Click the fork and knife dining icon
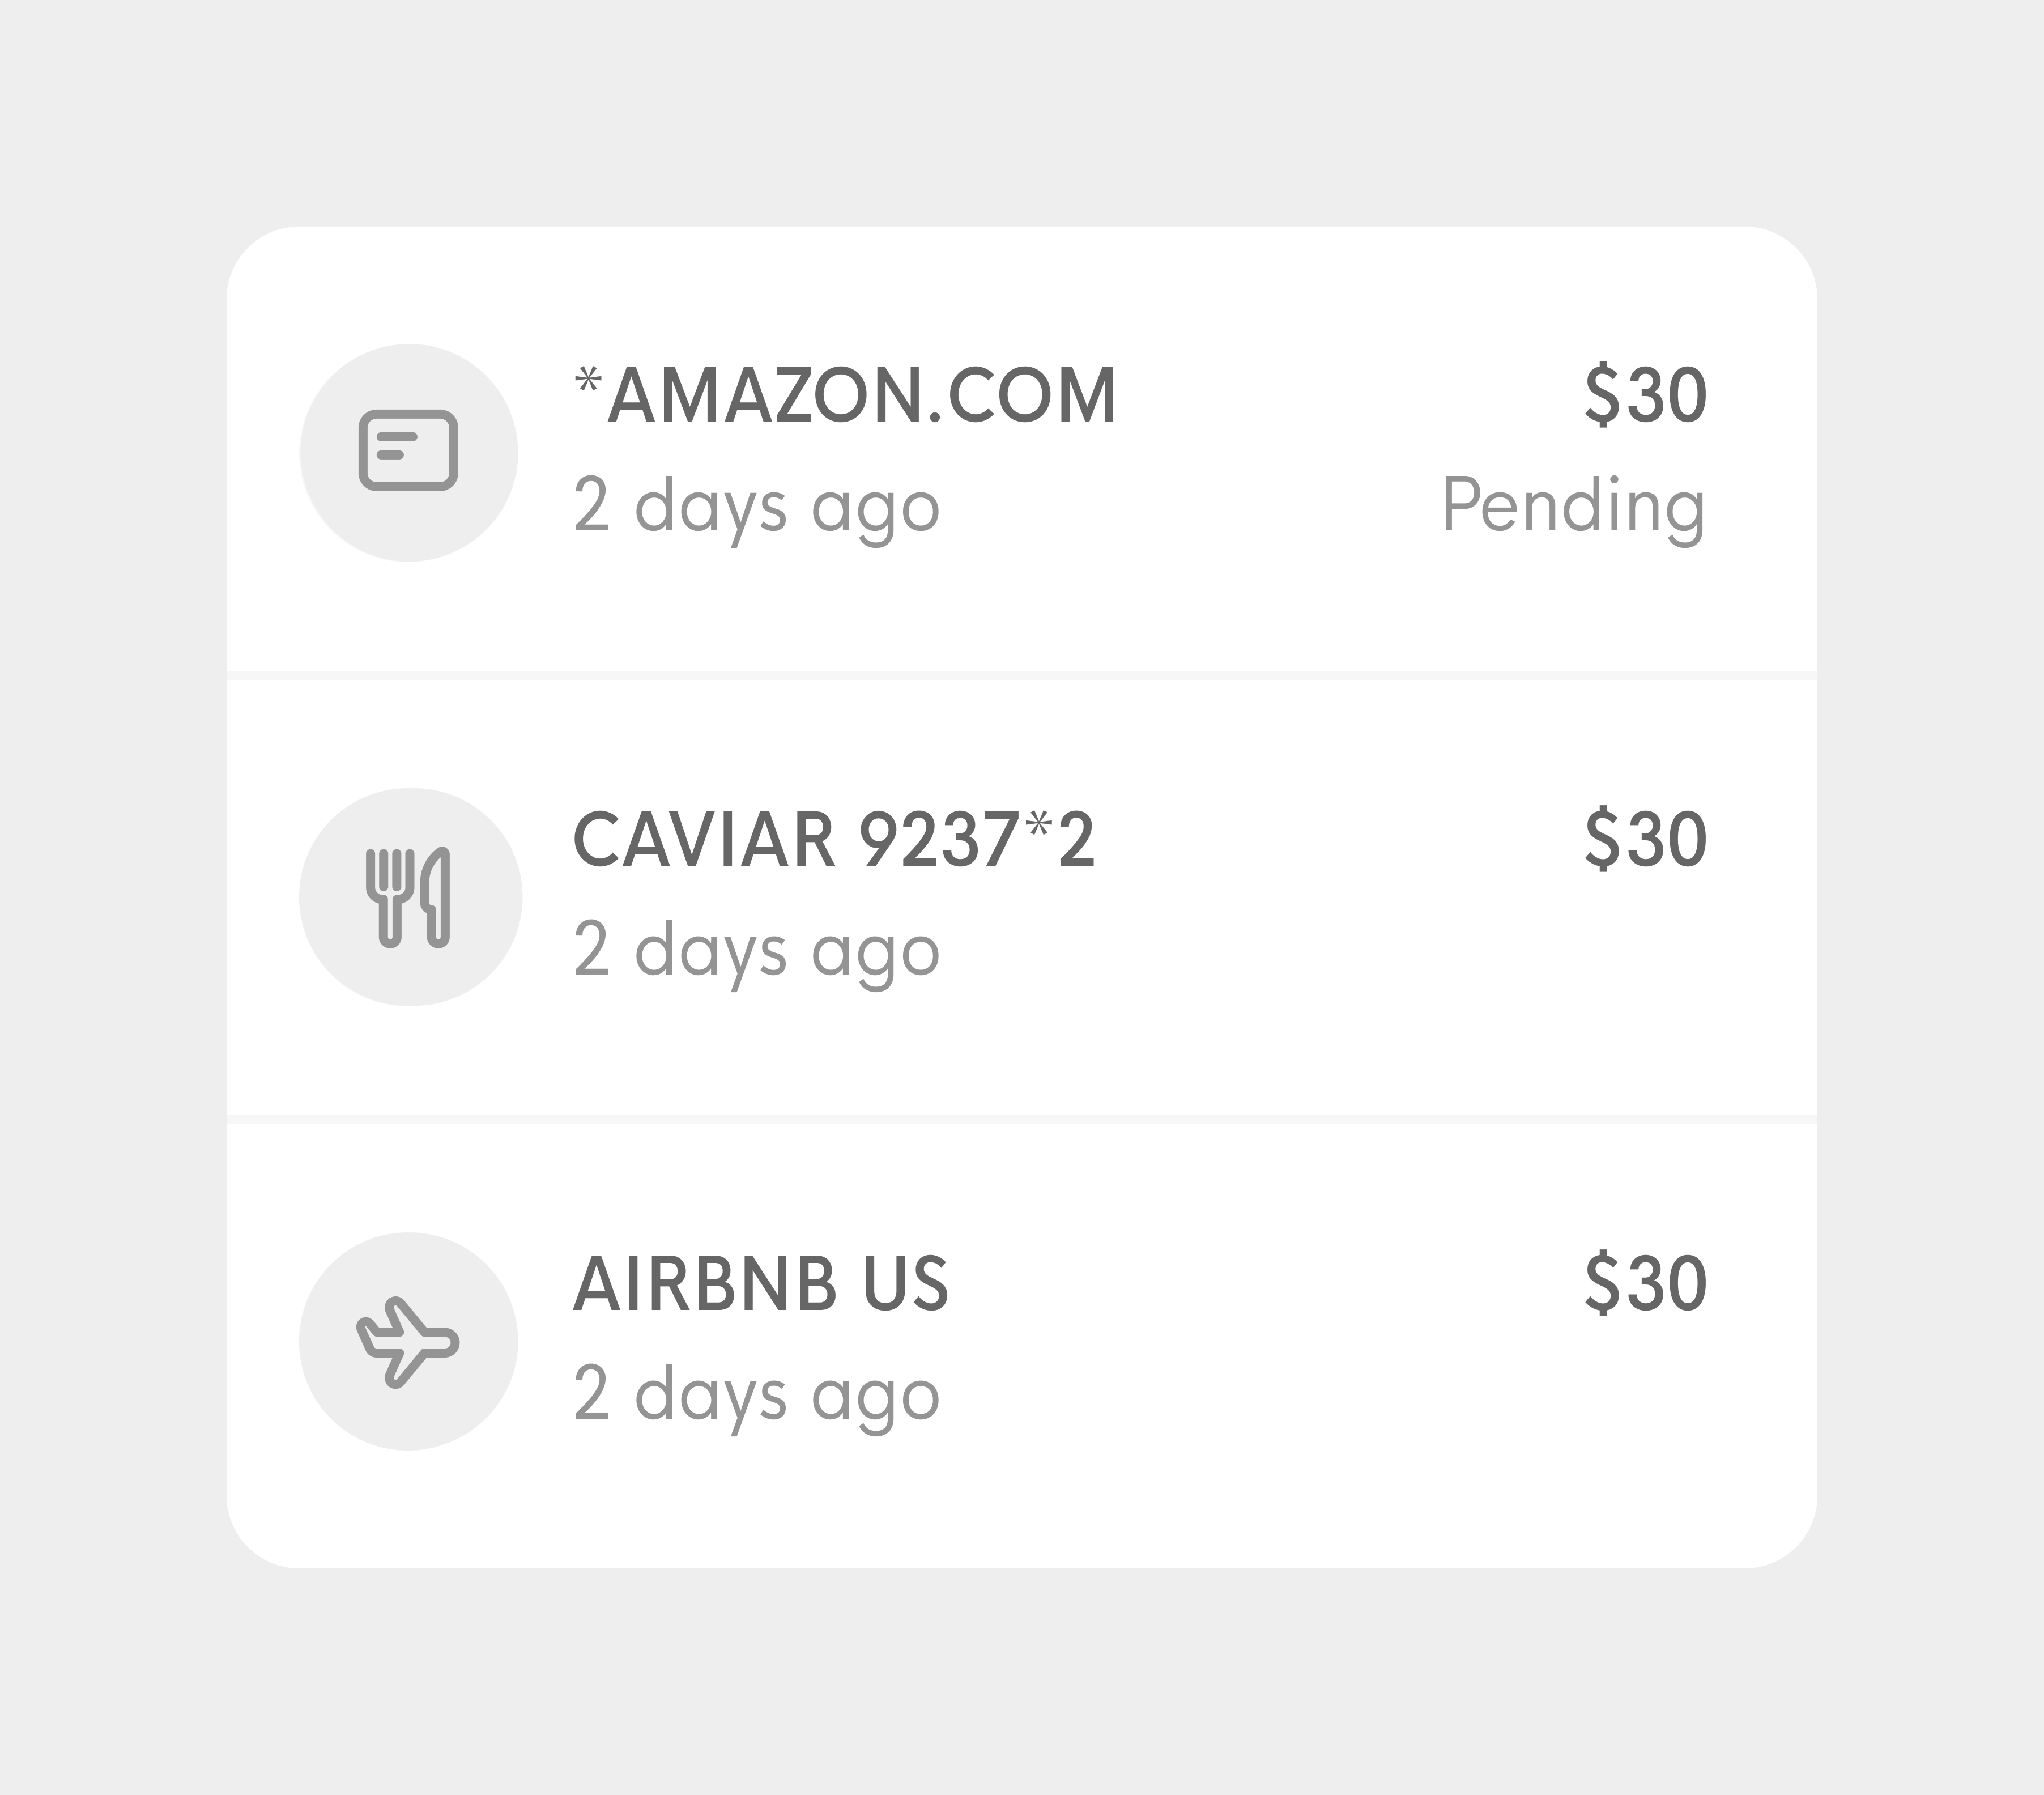This screenshot has width=2044, height=1795. (408, 897)
